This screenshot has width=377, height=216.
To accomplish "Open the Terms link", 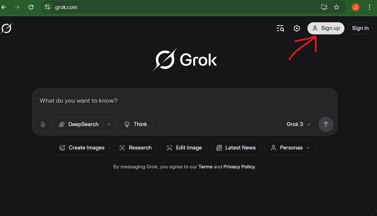I will 205,167.
